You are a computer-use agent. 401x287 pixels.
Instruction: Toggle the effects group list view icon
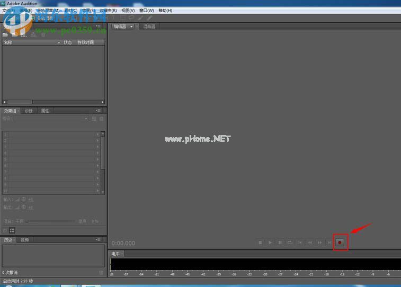tap(12, 230)
